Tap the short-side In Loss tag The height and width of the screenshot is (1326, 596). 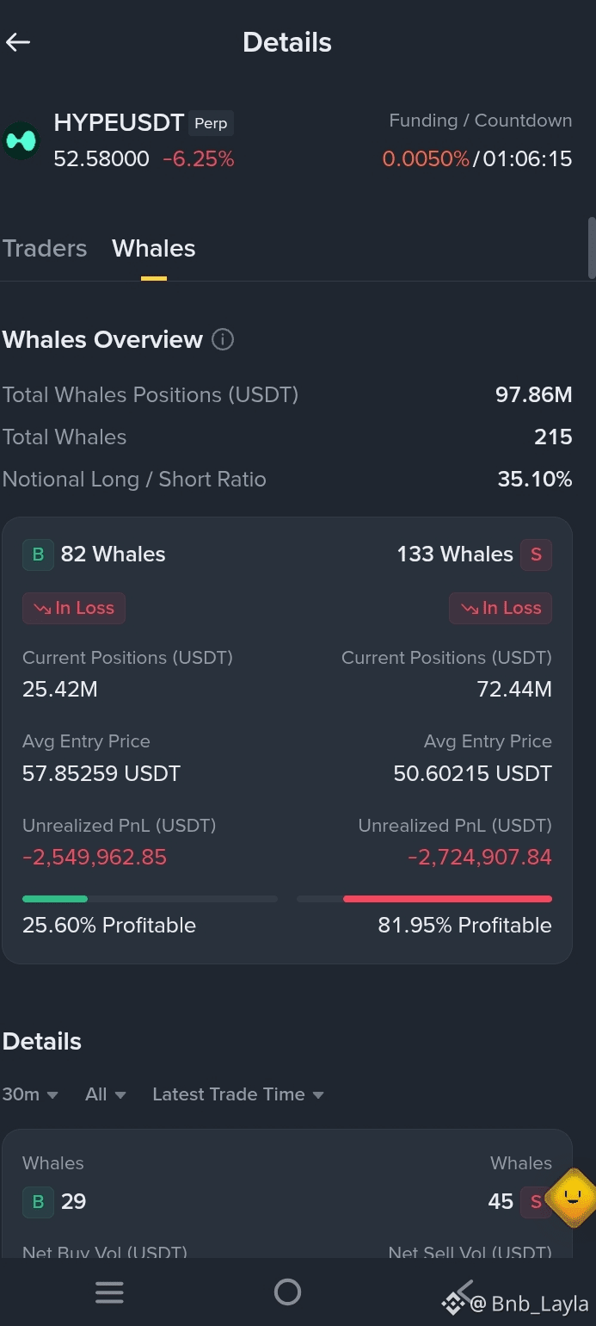pos(501,608)
